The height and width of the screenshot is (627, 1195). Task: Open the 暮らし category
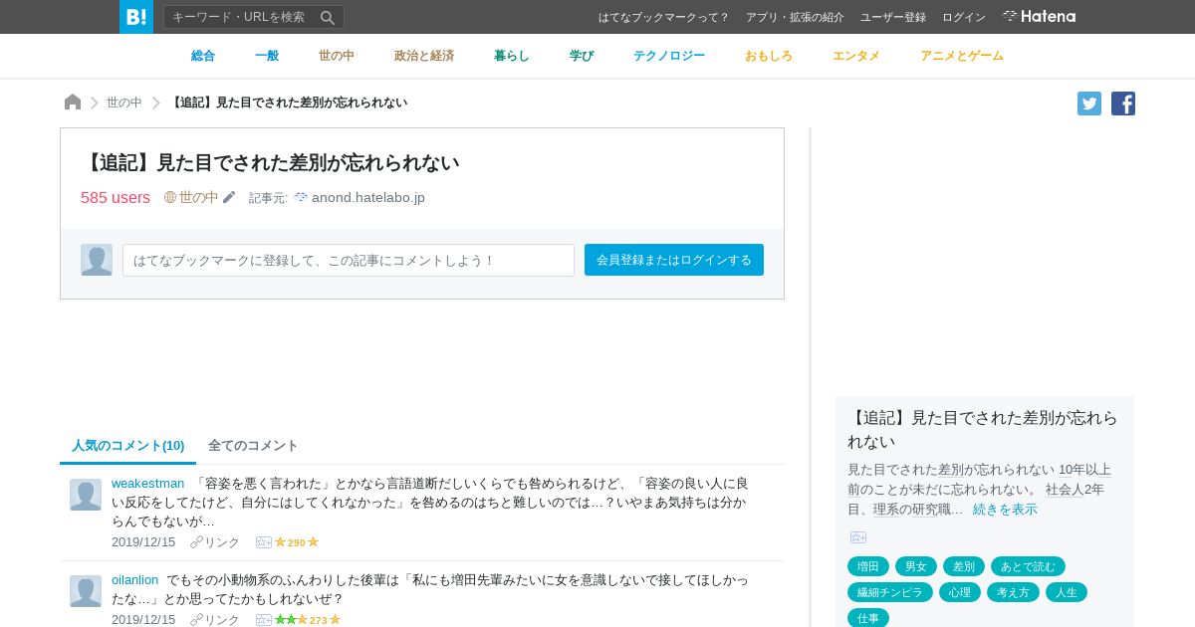[512, 56]
